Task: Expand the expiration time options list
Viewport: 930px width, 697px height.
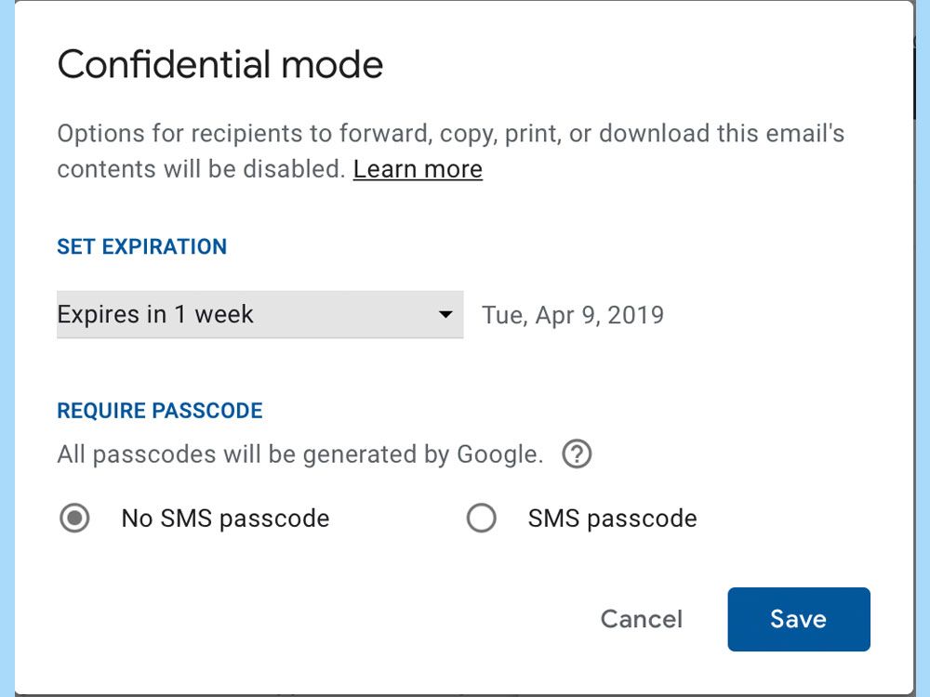Action: click(260, 315)
